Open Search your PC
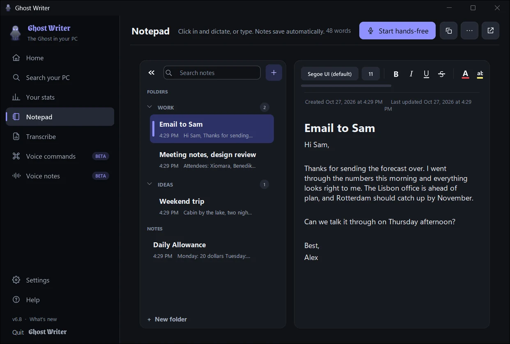The image size is (510, 344). [60, 77]
